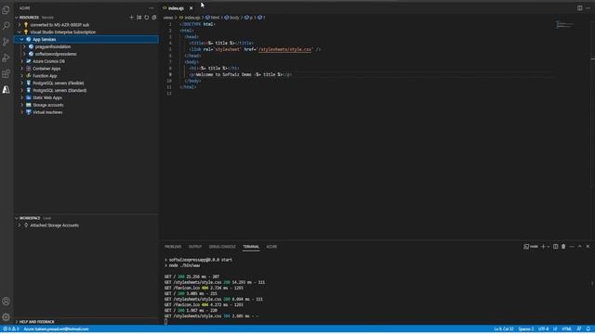Open launch profile dropdown next to plus
Screen dimensions: 595x334
[x=549, y=247]
